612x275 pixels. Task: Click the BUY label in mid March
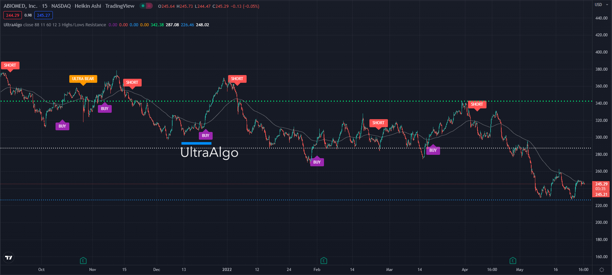433,150
